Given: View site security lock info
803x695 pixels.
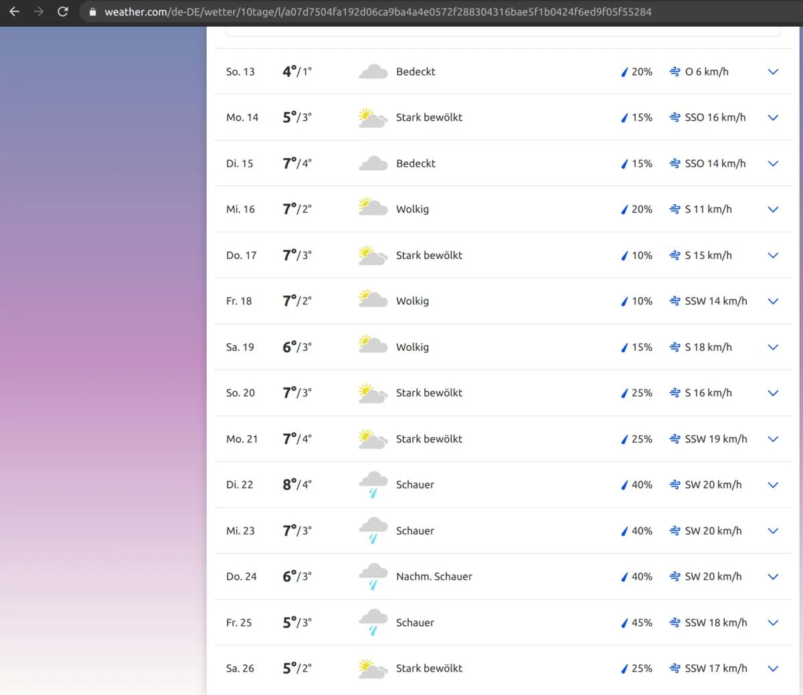Looking at the screenshot, I should [93, 11].
